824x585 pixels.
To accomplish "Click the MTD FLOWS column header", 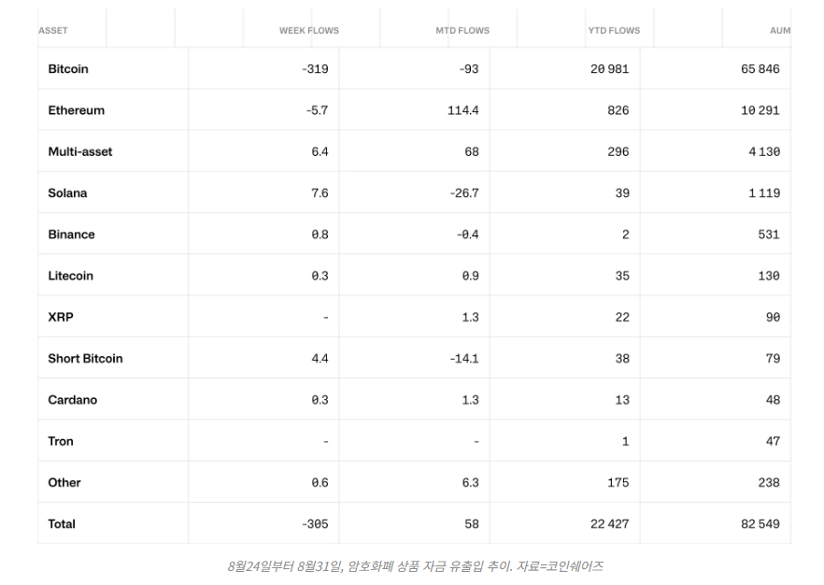I will tap(462, 31).
